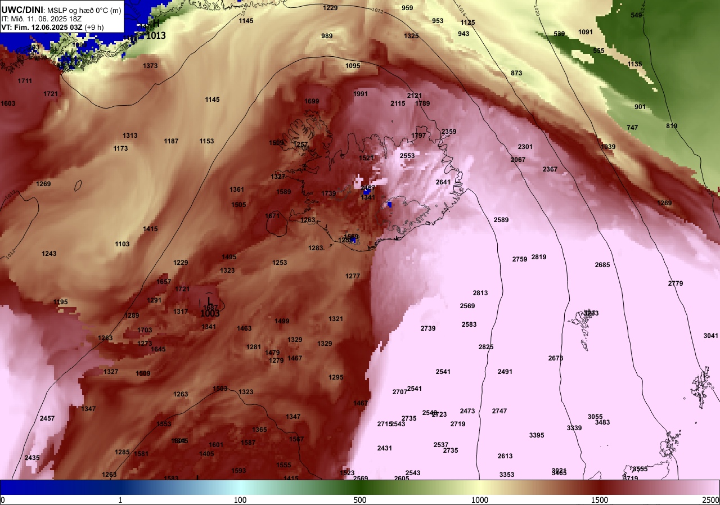Screen dimensions: 720x505
Task: Click the height value 1173
Action: pos(120,148)
